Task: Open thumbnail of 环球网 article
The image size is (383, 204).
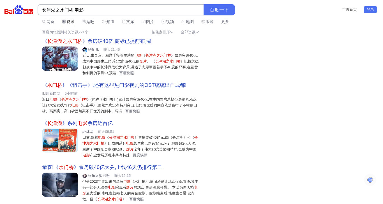Action: 60,141
